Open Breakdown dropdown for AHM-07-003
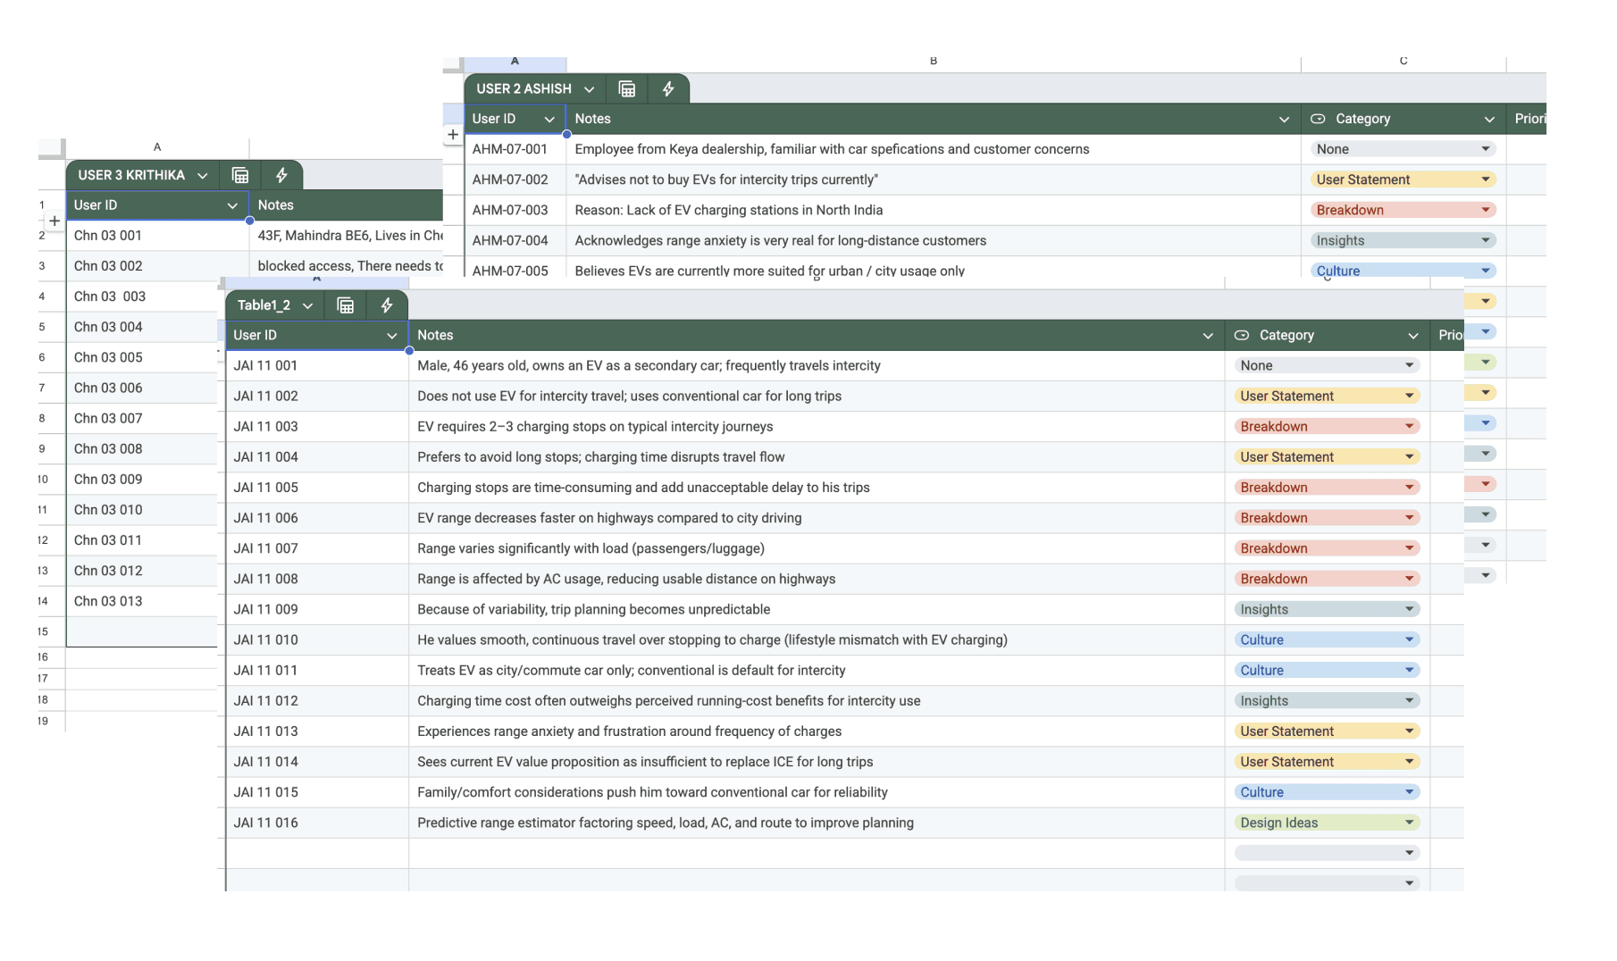1617x961 pixels. point(1403,210)
